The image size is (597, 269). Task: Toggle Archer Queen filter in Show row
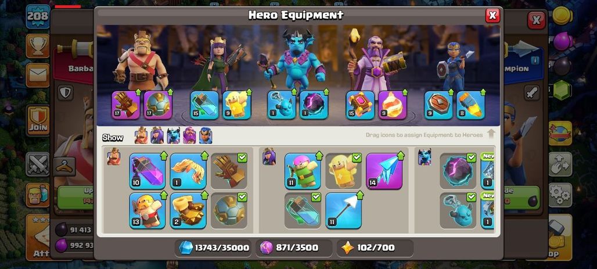[157, 135]
